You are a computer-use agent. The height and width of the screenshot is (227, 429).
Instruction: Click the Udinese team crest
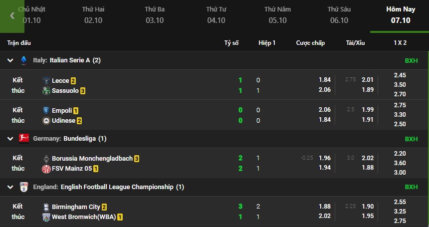click(46, 121)
